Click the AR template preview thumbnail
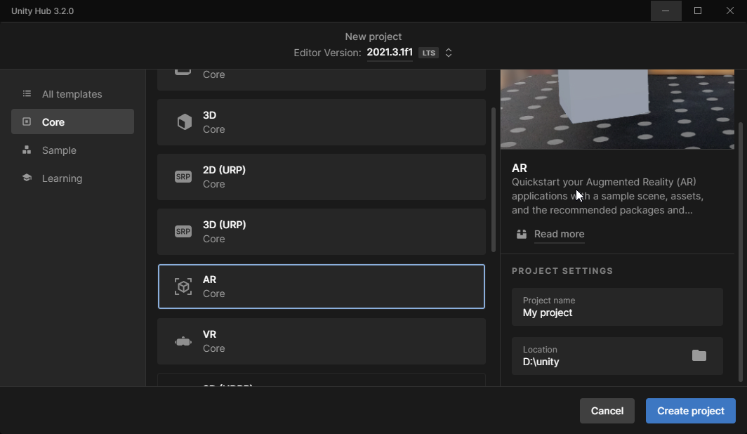This screenshot has width=747, height=434. pyautogui.click(x=617, y=108)
